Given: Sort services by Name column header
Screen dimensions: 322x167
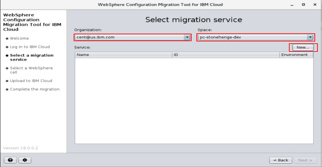Looking at the screenshot, I should click(123, 55).
